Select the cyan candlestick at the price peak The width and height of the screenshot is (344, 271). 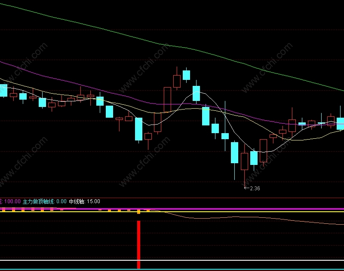(187, 75)
